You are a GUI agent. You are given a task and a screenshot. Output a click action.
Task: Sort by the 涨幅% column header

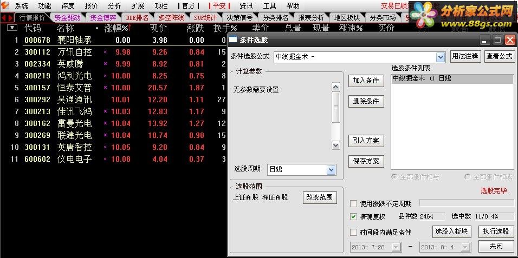tap(118, 28)
